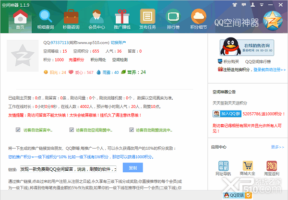Click the gift icon beside 注册送兑换积分
Image resolution: width=288 pixels, height=200 pixels.
[x=220, y=70]
